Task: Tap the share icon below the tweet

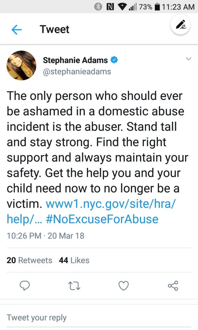Action: (173, 286)
